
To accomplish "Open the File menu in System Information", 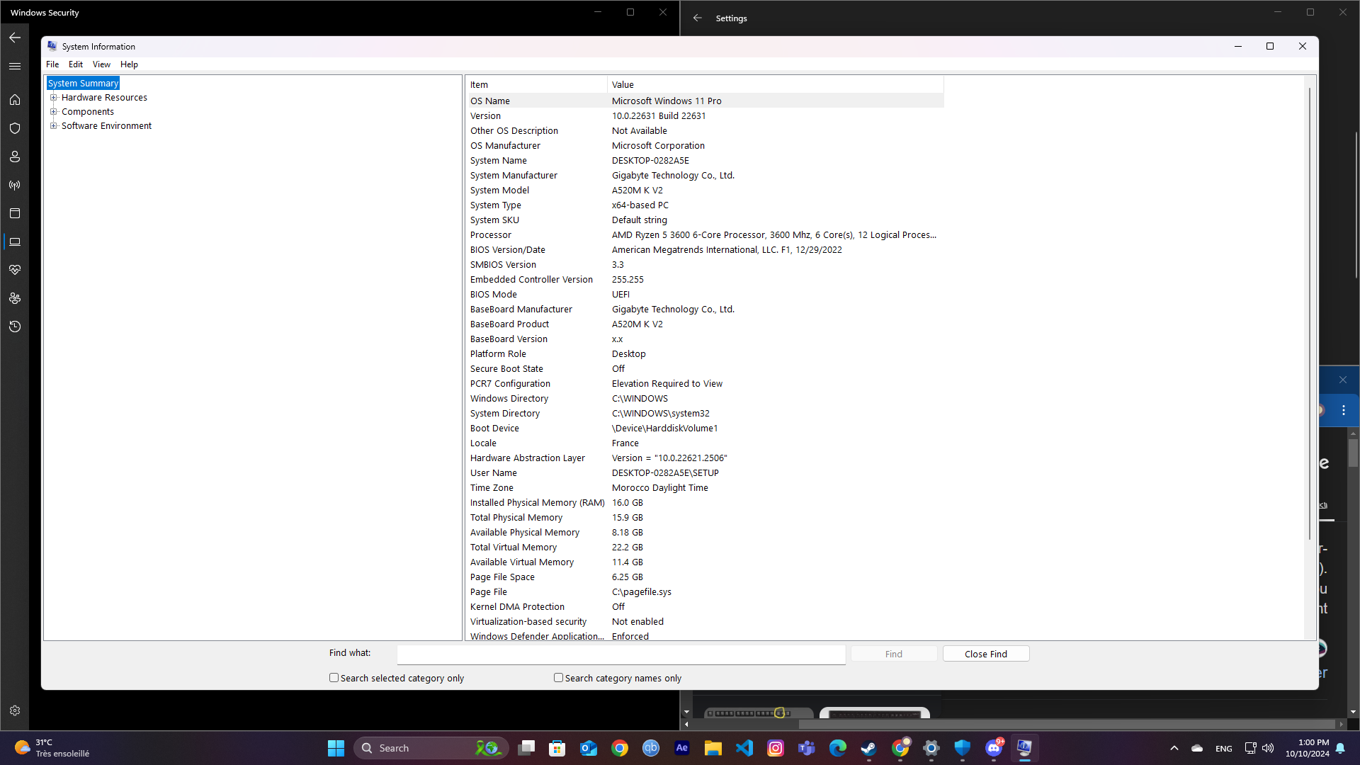I will [x=52, y=64].
